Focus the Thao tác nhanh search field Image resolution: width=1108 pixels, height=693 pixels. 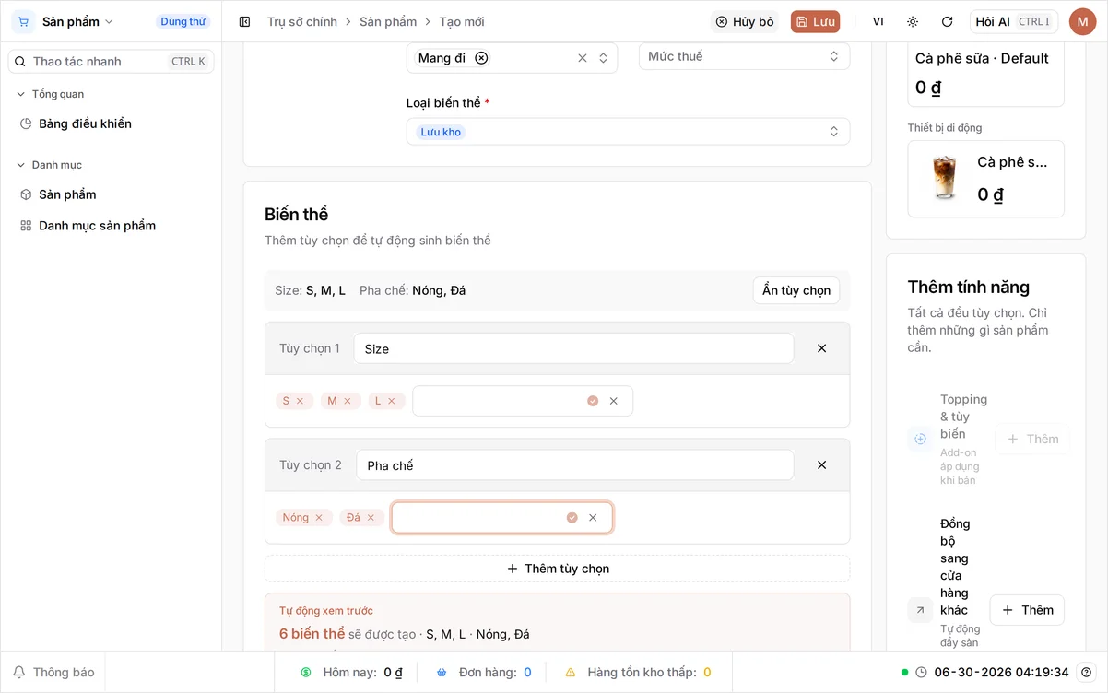tap(111, 62)
